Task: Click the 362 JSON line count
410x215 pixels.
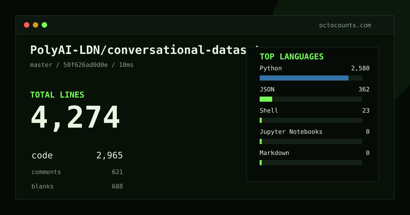Action: pos(364,89)
